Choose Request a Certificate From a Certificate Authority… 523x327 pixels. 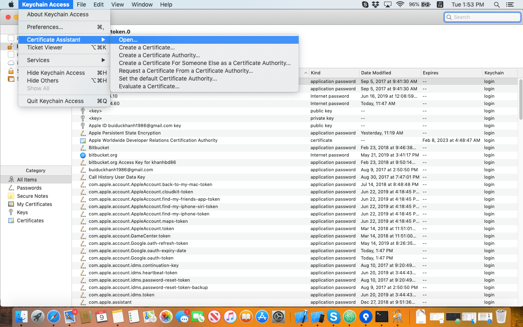pos(204,71)
